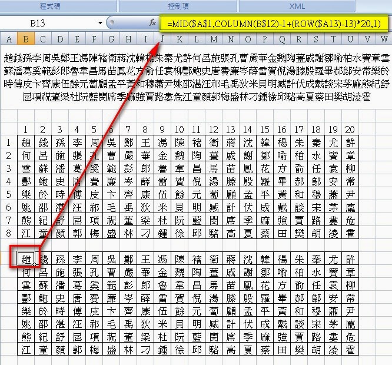392x365 pixels.
Task: Open the Name Box dropdown arrow
Action: pyautogui.click(x=100, y=23)
